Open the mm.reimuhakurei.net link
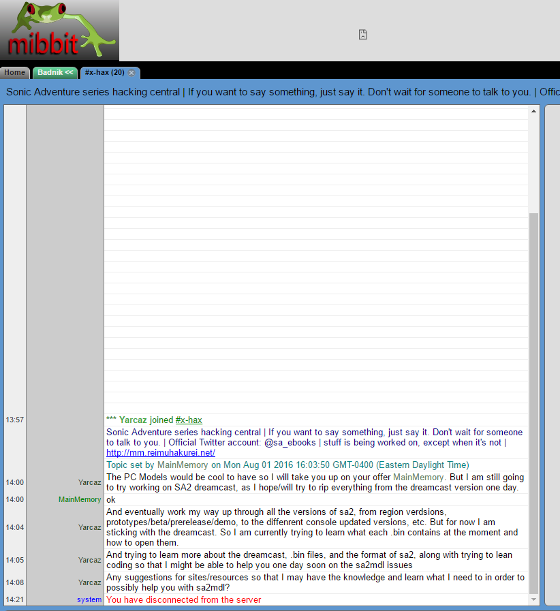Viewport: 560px width, 611px height. (161, 453)
